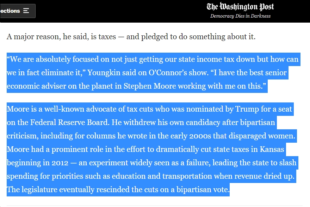The height and width of the screenshot is (207, 310).
Task: Go to The Washington Post homepage logo
Action: (240, 7)
